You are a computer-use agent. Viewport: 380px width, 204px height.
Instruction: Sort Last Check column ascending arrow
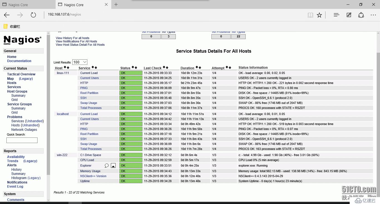pyautogui.click(x=164, y=67)
